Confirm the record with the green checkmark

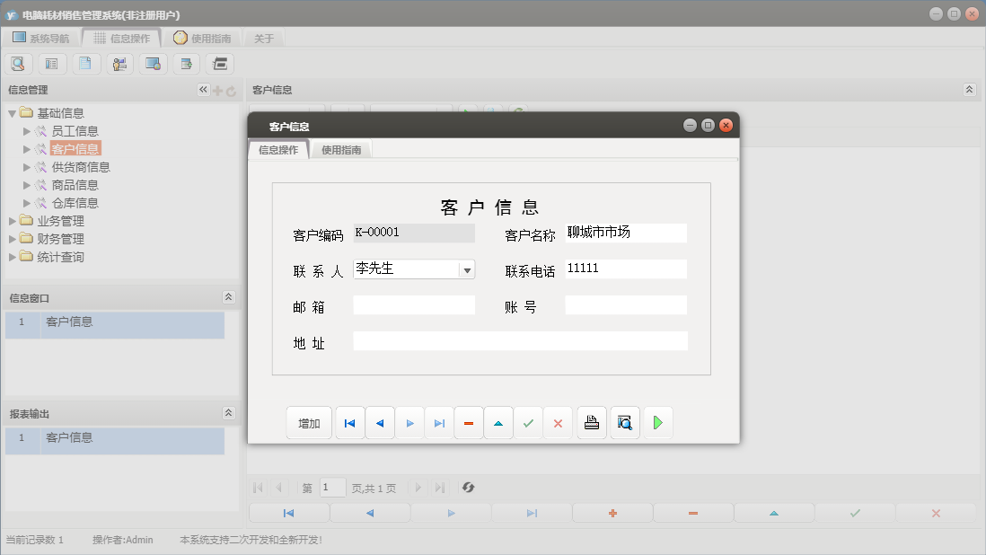pyautogui.click(x=527, y=422)
